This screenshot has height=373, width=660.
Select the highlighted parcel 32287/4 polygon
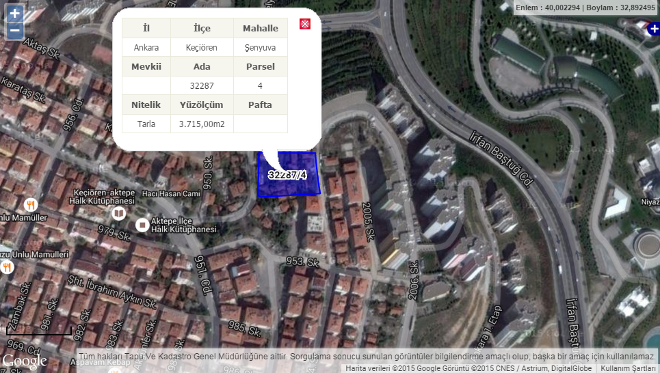coord(289,174)
